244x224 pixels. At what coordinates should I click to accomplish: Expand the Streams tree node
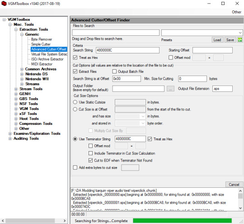point(22,84)
